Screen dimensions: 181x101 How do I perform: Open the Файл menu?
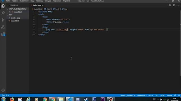[8, 1]
